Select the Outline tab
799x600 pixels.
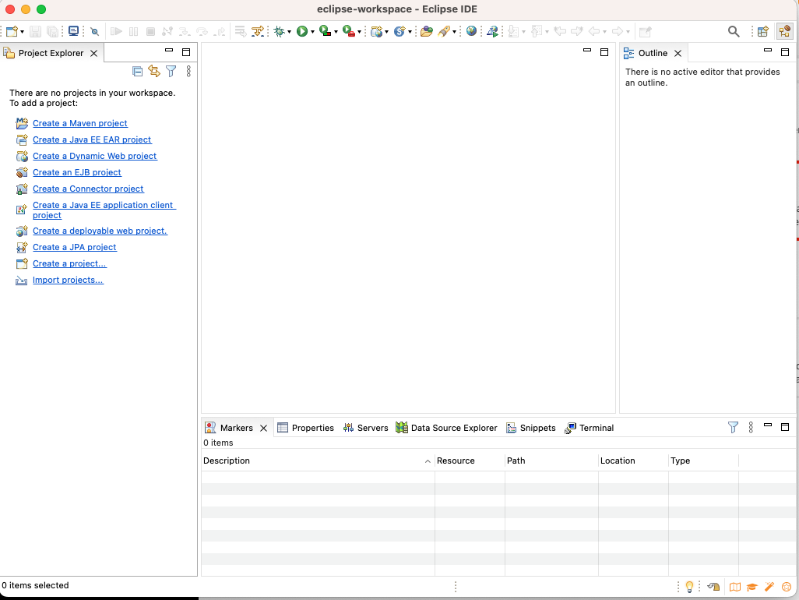coord(653,53)
